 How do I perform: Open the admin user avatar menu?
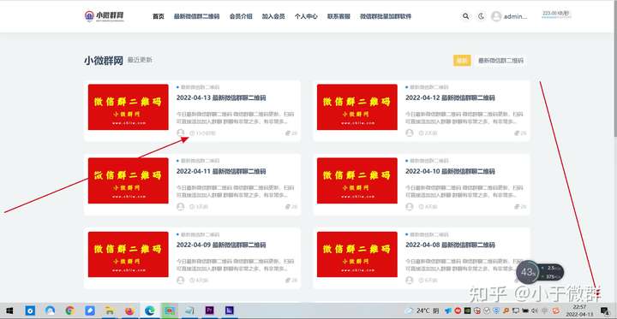coord(496,16)
